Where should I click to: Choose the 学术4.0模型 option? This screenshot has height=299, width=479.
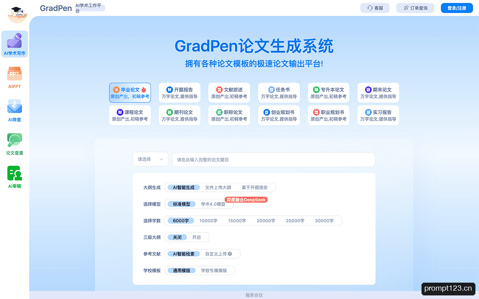pyautogui.click(x=213, y=204)
